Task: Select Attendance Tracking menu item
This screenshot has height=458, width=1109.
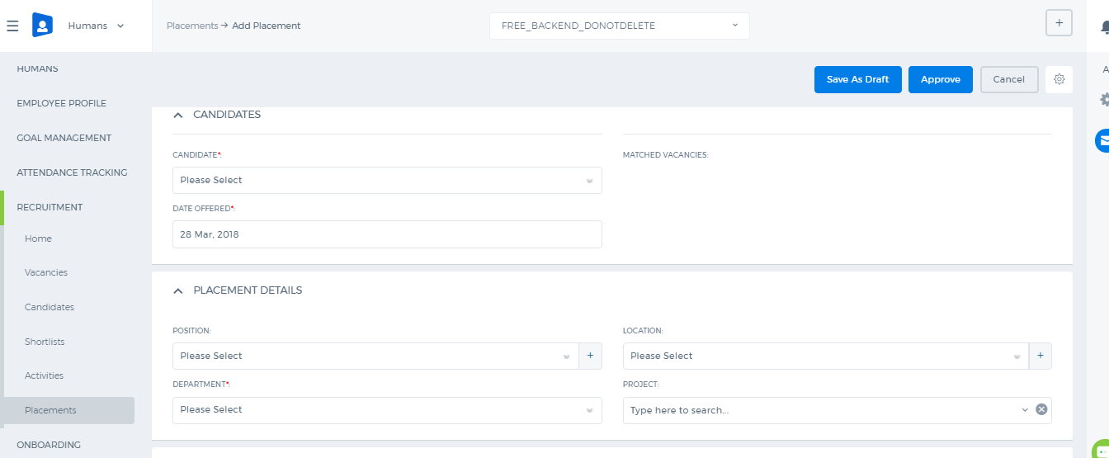Action: pos(72,172)
